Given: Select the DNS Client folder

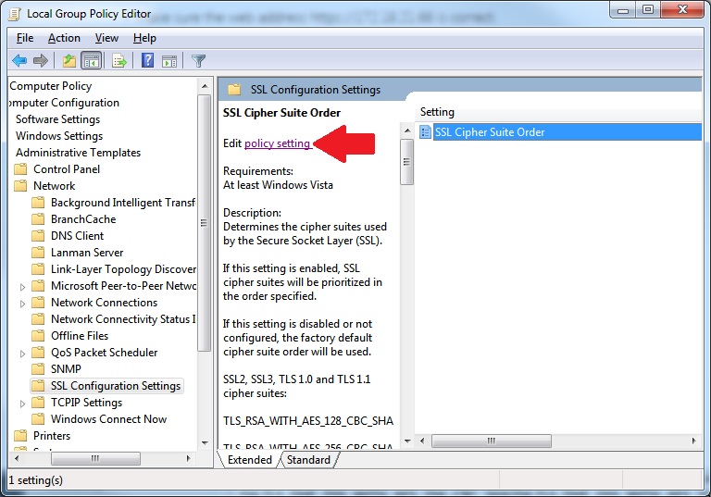Looking at the screenshot, I should coord(77,236).
